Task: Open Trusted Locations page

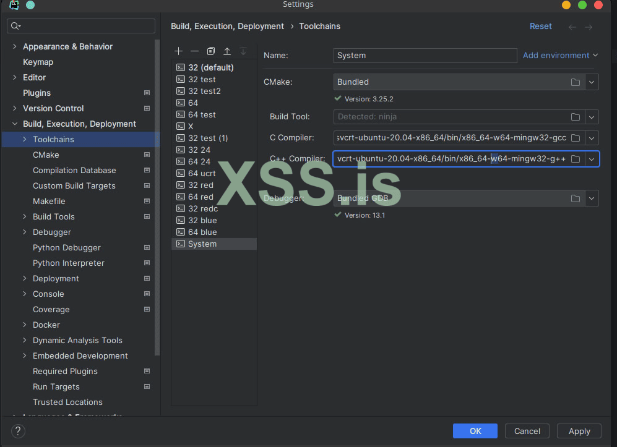Action: click(x=67, y=402)
